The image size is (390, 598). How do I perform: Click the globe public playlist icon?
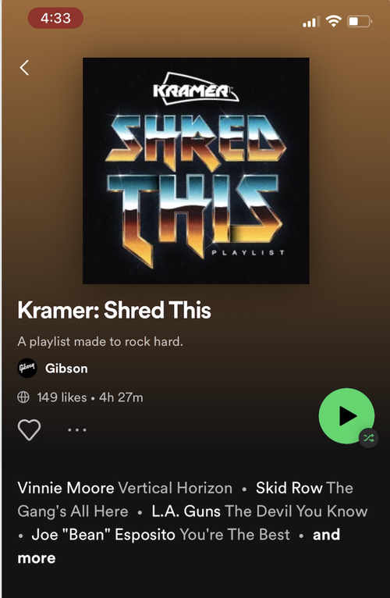(23, 397)
